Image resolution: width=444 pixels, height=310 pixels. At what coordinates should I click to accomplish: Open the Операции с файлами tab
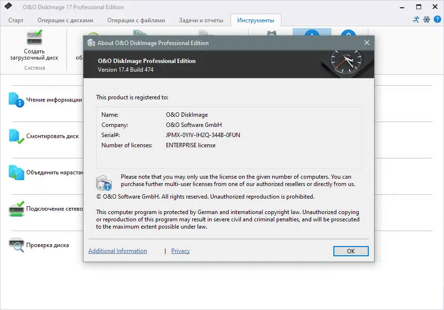[x=136, y=20]
